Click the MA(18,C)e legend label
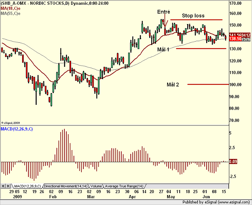The height and width of the screenshot is (205, 252). coord(11,9)
